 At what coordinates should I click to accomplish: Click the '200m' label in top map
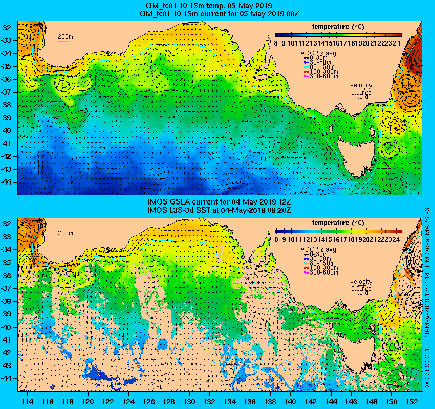66,37
